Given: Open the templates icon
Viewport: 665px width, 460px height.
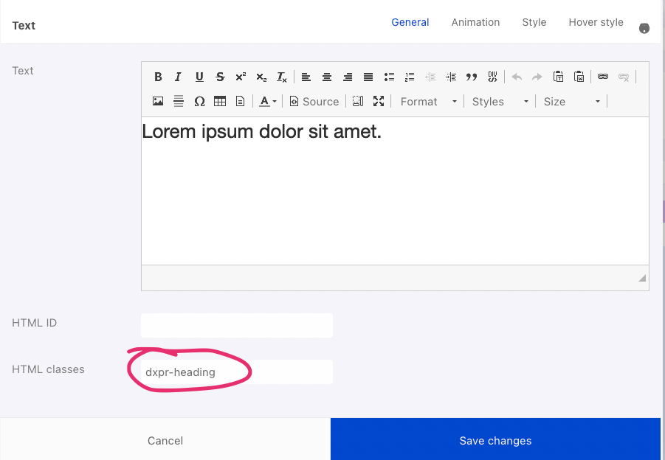Looking at the screenshot, I should (x=240, y=101).
